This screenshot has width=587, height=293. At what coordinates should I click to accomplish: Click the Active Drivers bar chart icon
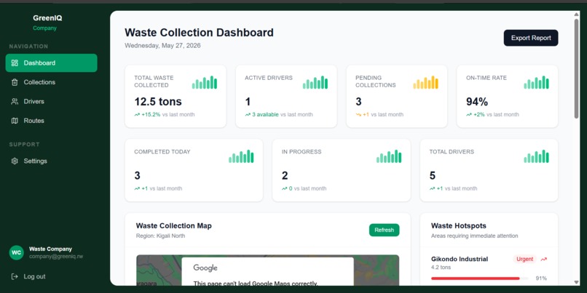click(x=315, y=82)
